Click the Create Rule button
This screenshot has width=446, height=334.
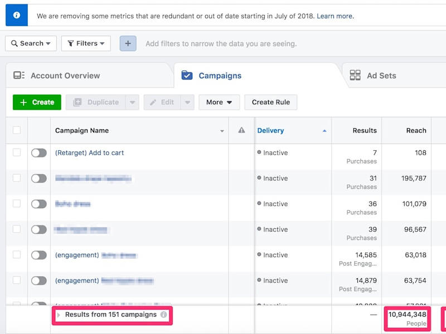pos(271,102)
